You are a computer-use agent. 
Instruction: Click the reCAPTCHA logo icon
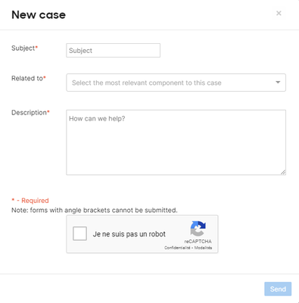[x=198, y=228]
